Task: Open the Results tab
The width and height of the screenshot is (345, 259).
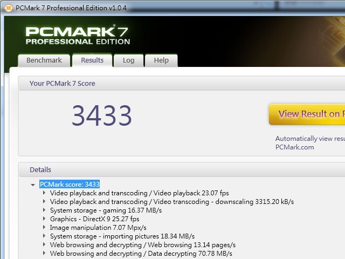Action: (92, 60)
